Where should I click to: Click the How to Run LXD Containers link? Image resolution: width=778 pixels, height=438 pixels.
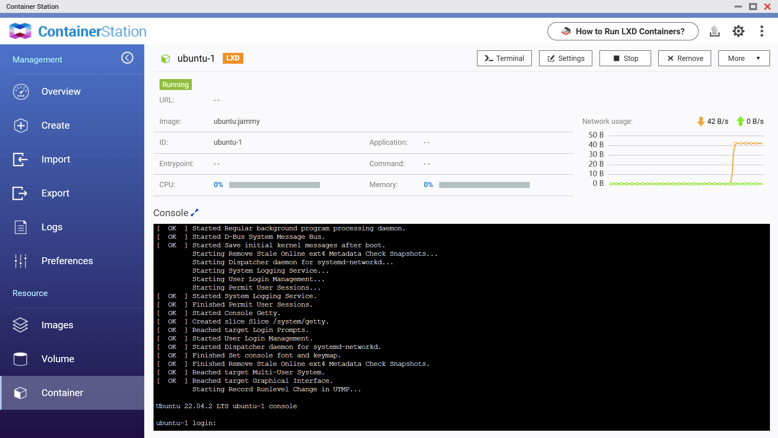coord(622,31)
